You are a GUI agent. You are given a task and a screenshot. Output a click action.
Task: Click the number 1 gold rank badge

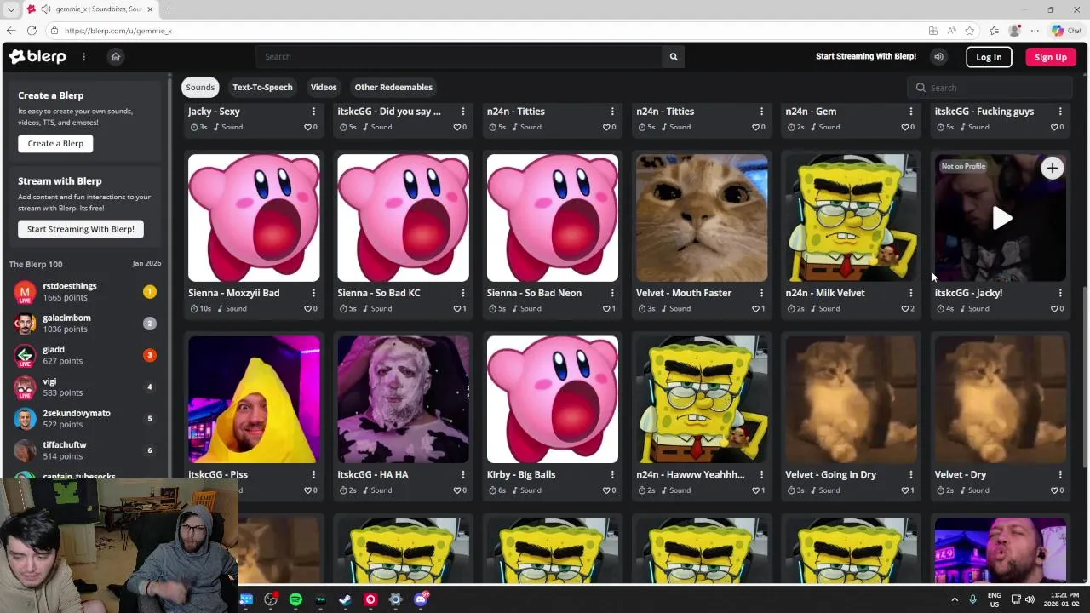tap(150, 292)
